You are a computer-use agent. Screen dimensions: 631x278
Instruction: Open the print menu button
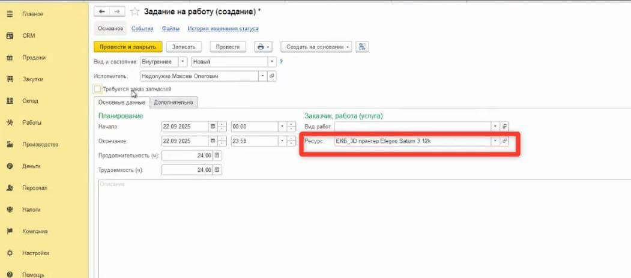click(263, 47)
